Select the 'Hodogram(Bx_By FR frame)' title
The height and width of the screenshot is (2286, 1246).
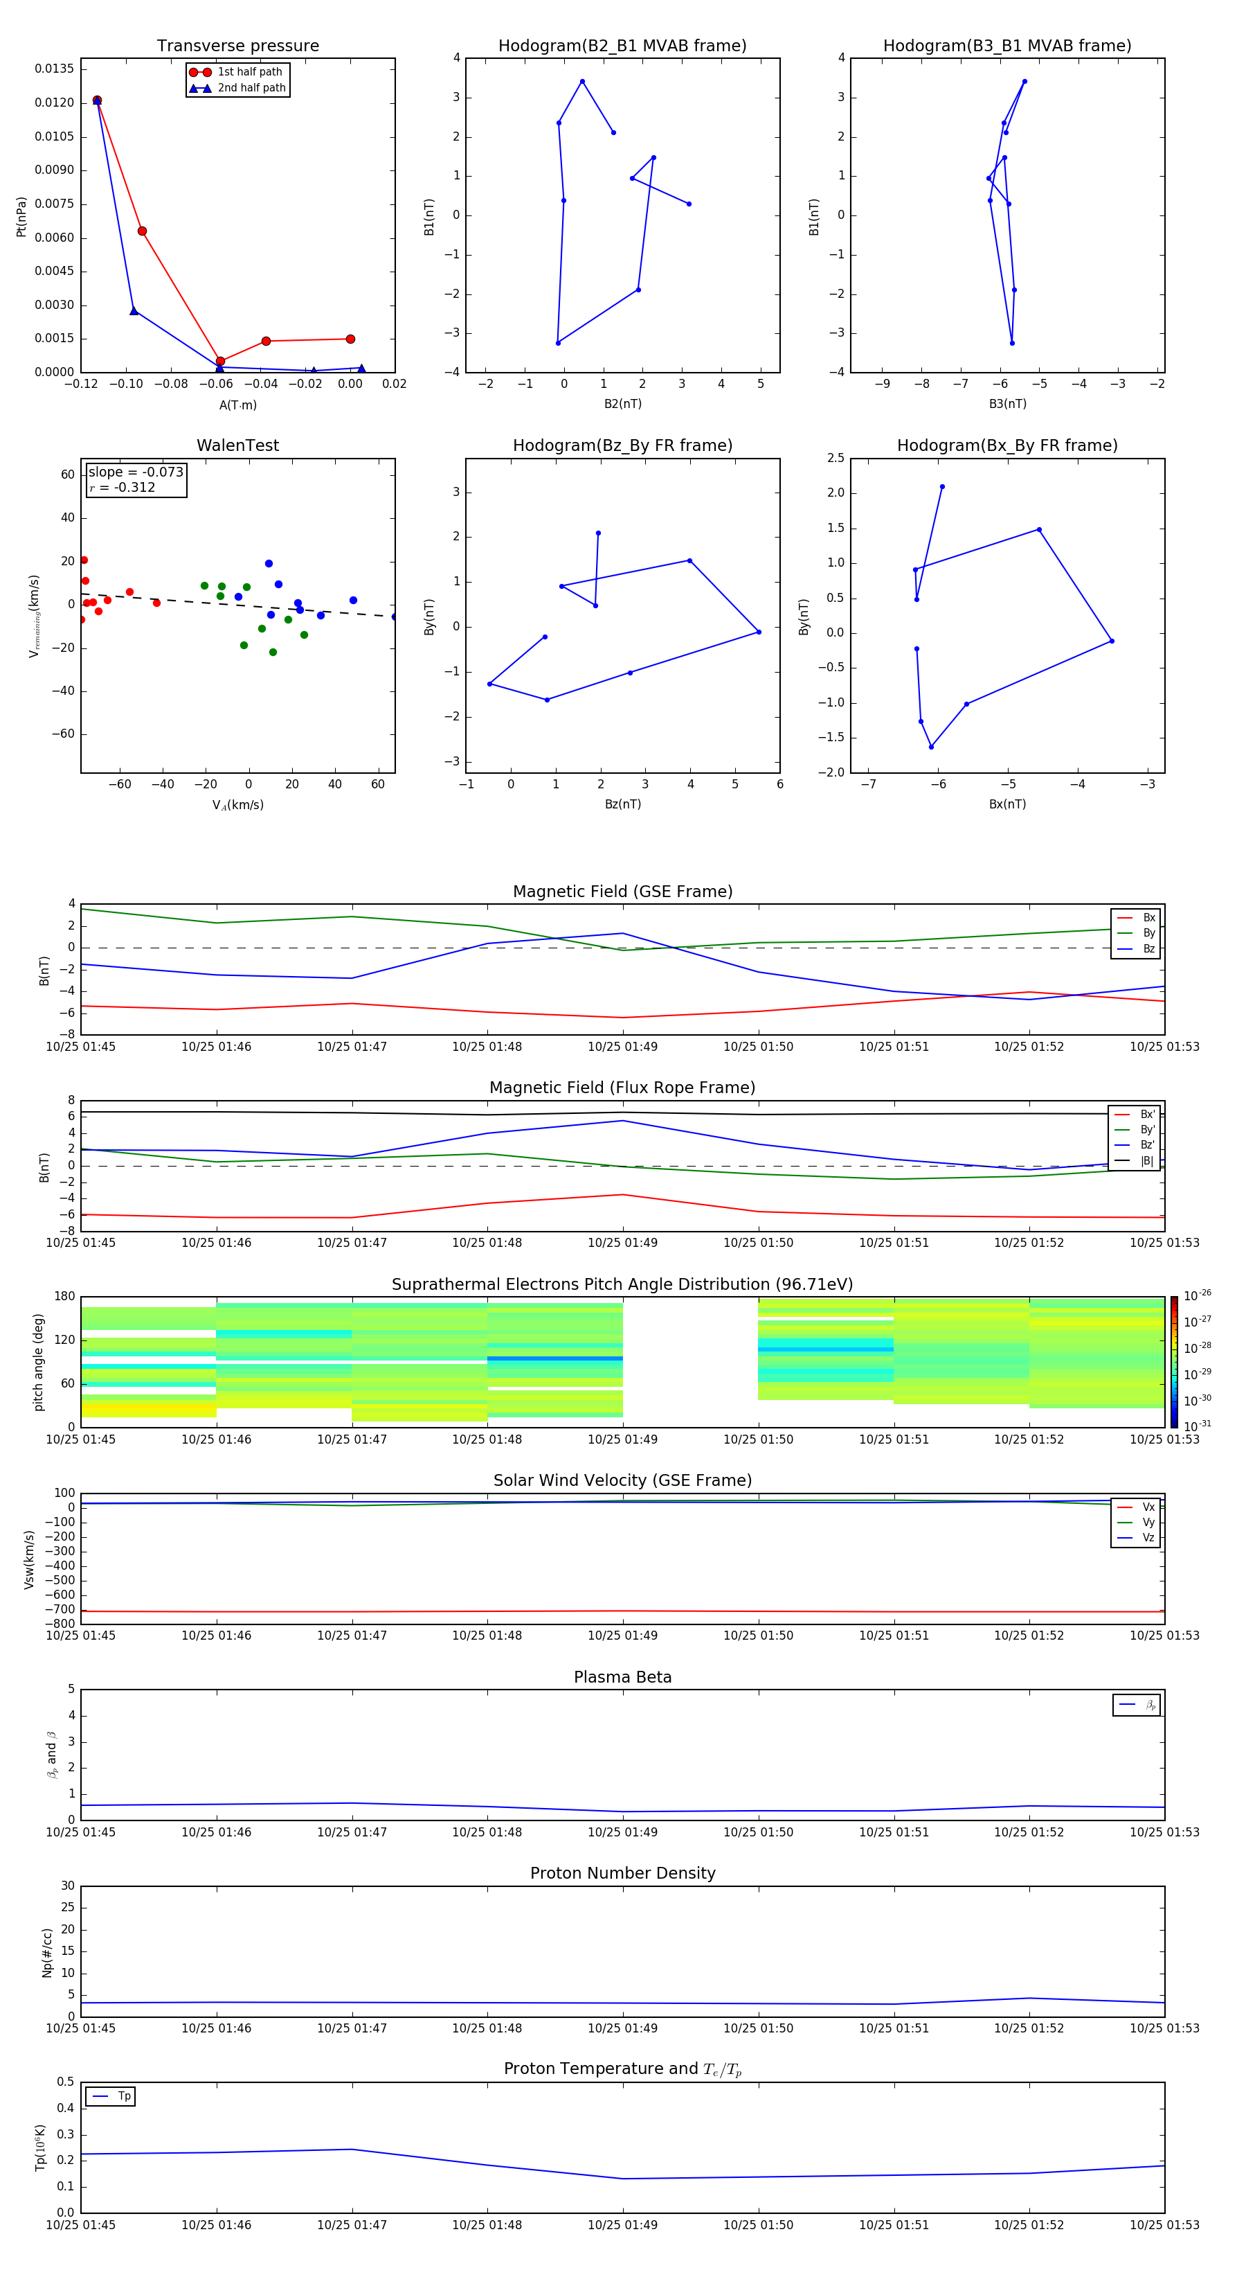[1007, 445]
